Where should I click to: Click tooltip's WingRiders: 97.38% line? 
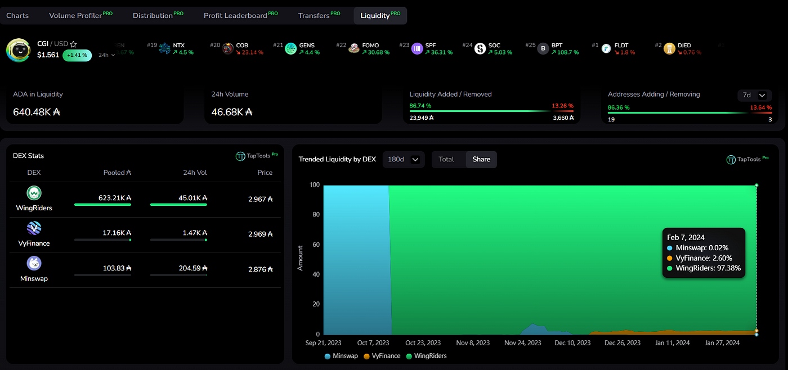tap(704, 268)
